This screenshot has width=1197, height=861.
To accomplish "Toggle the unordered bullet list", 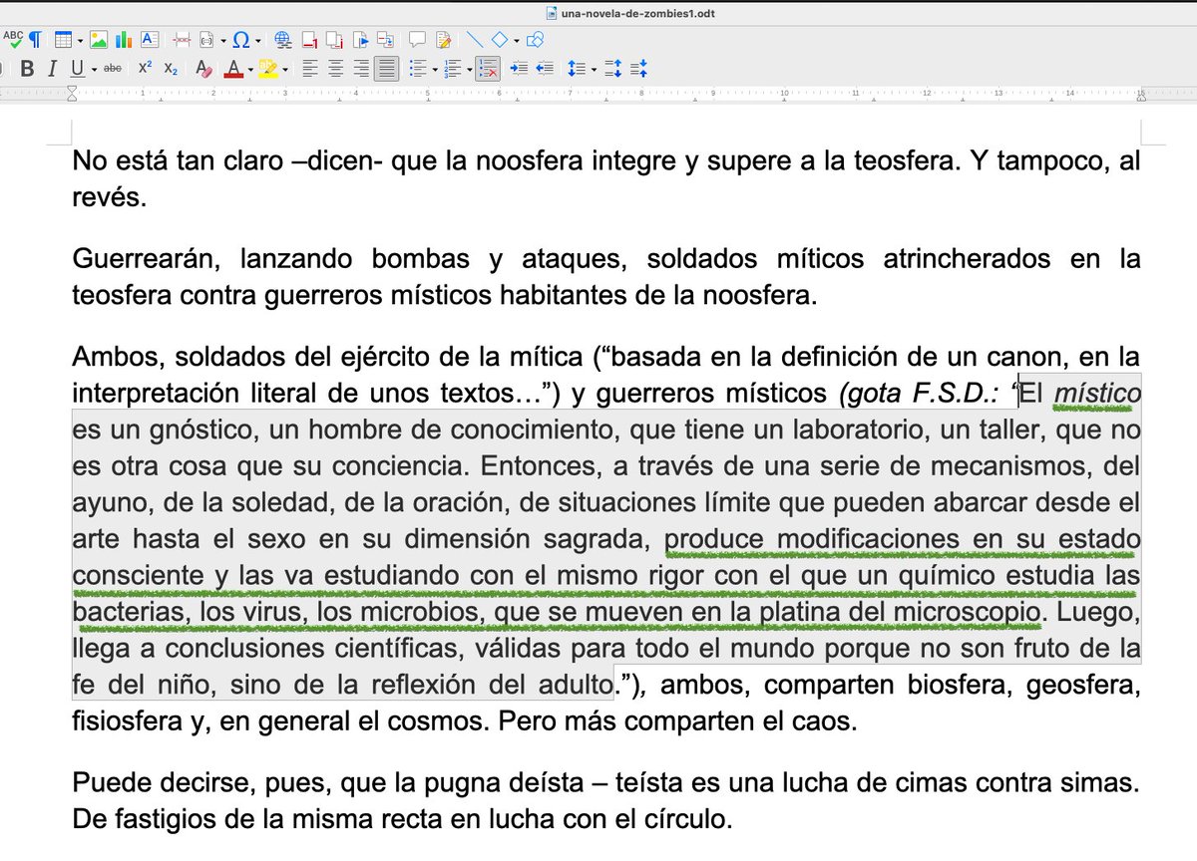I will 419,69.
